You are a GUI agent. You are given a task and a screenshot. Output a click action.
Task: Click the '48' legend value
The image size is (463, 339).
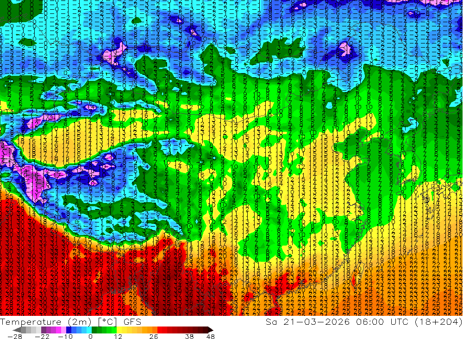point(211,337)
